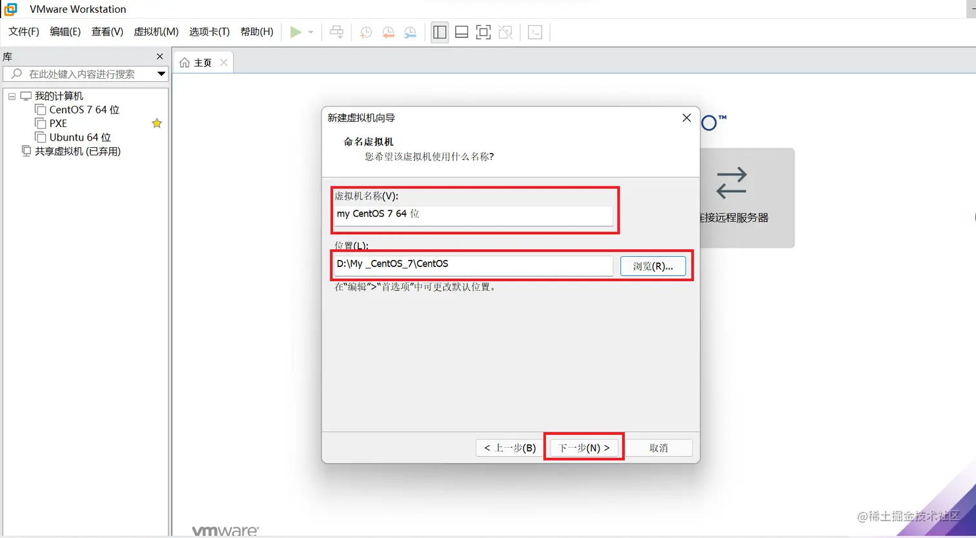The width and height of the screenshot is (976, 538).
Task: Click the < 上一步(B) button
Action: [x=510, y=448]
